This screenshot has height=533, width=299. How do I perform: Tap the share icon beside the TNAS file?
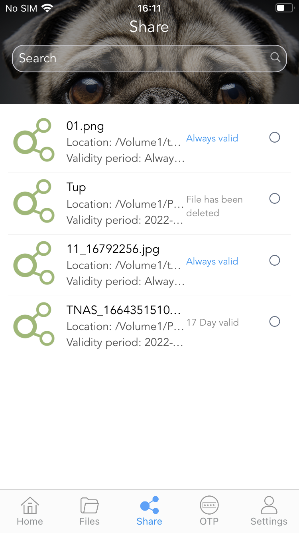(34, 324)
